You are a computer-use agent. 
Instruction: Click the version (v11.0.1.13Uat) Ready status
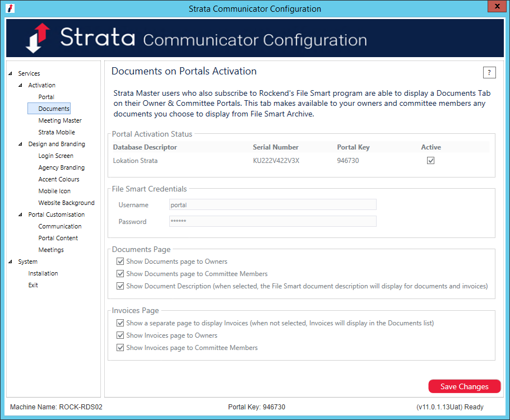coord(450,407)
